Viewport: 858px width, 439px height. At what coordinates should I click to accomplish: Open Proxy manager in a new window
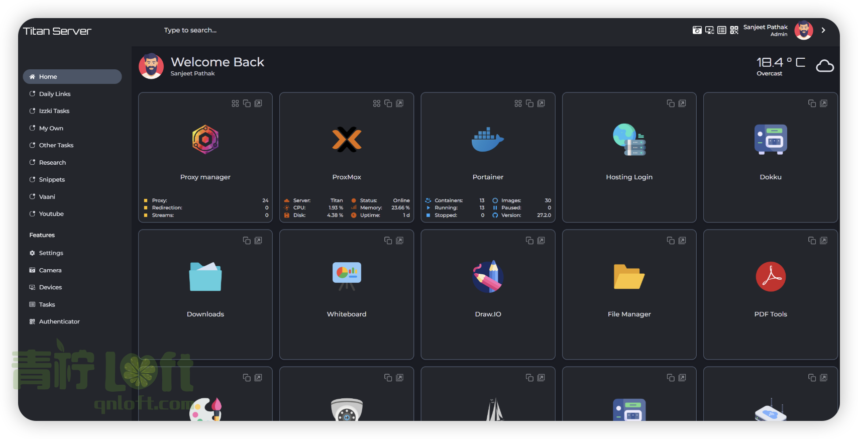(258, 103)
